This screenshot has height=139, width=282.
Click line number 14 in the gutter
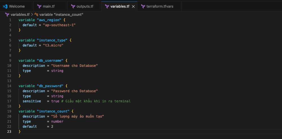coord(10,86)
